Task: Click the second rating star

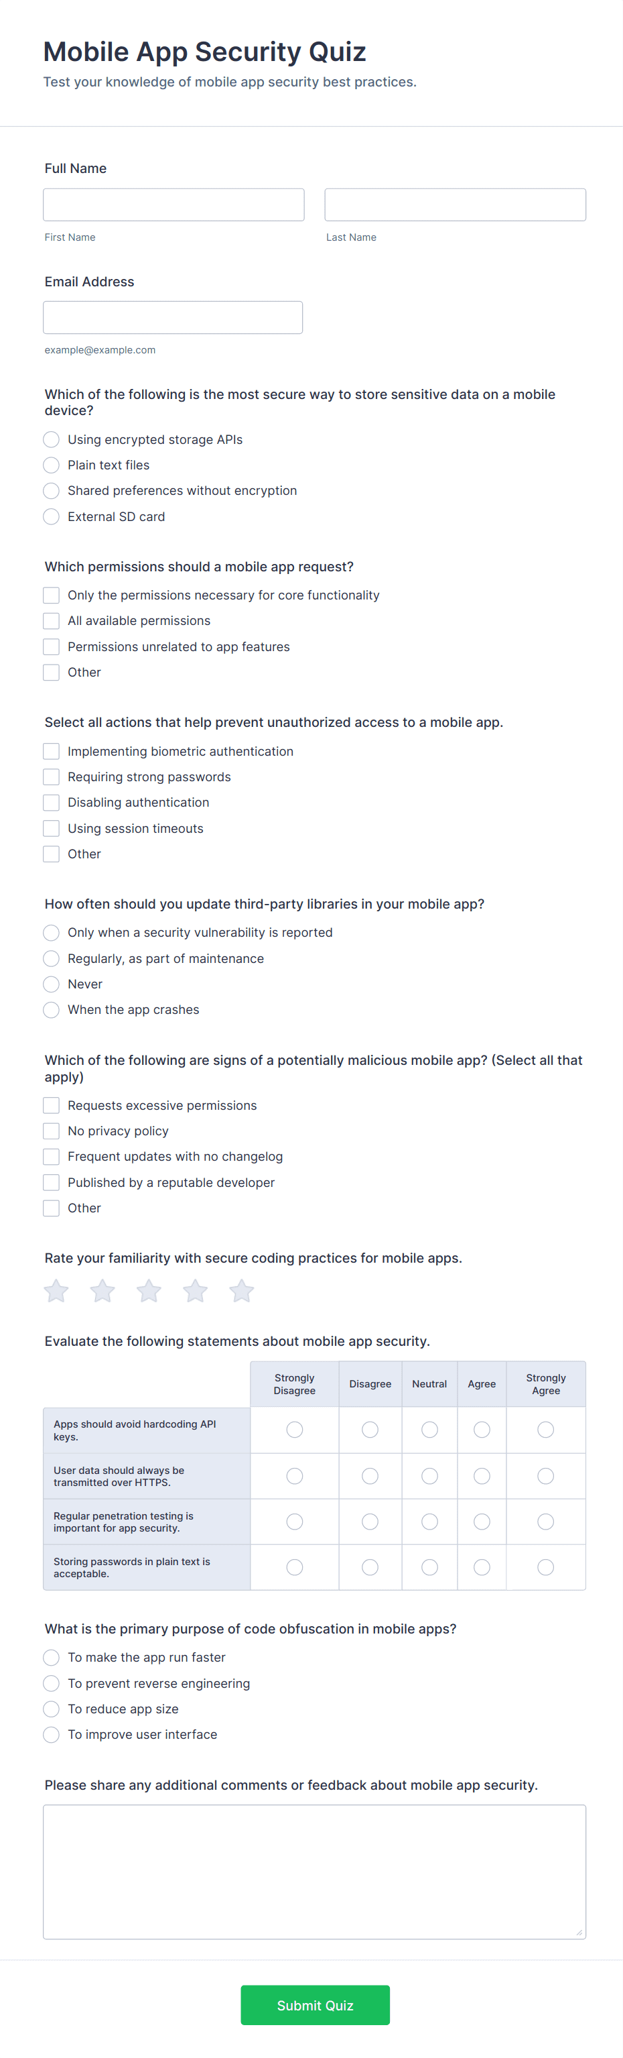Action: pyautogui.click(x=102, y=1290)
